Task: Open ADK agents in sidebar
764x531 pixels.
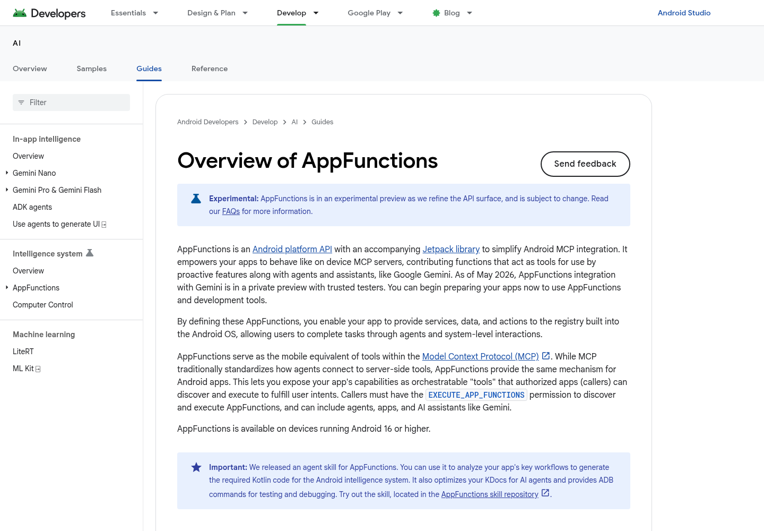Action: (32, 207)
